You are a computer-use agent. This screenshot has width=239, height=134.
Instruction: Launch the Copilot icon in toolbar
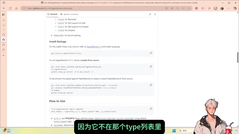click(235, 8)
